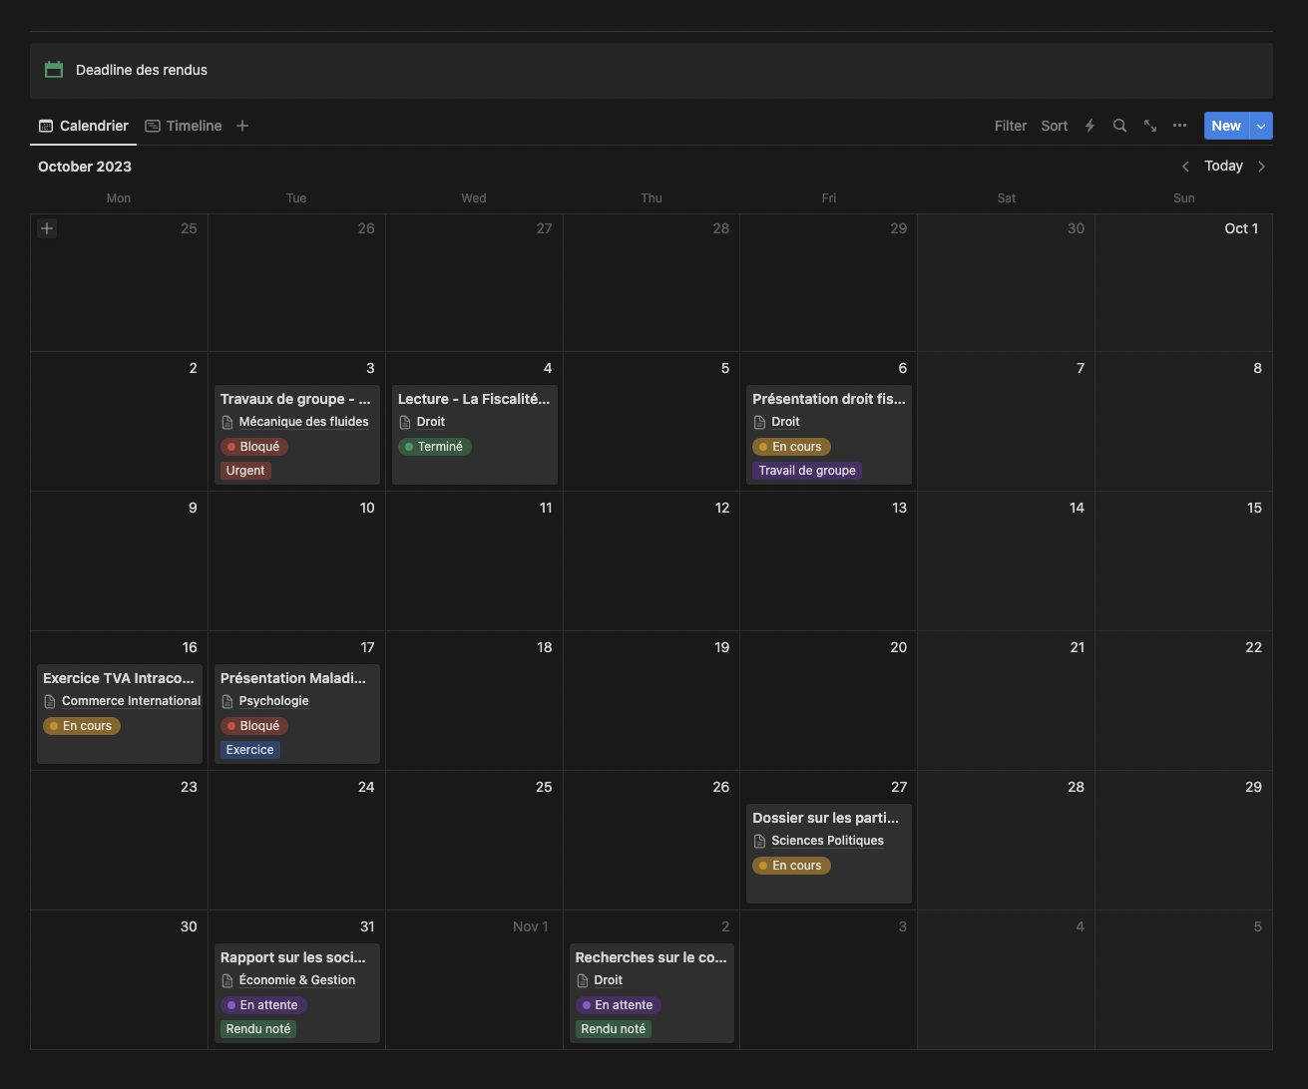Click page icon next to Mécanique des fluides

coord(227,423)
